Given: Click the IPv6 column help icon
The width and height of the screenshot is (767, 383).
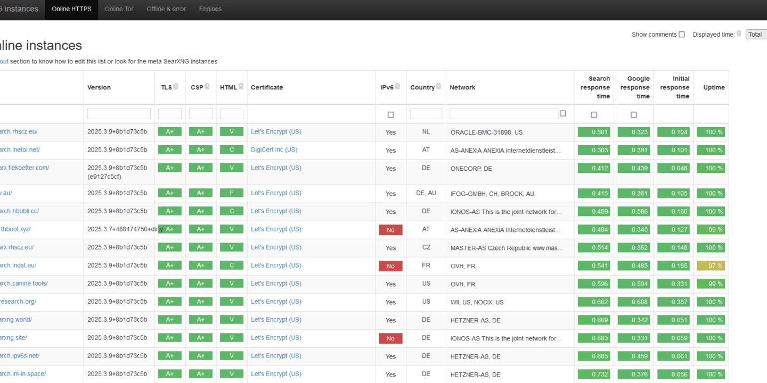Looking at the screenshot, I should pos(397,87).
